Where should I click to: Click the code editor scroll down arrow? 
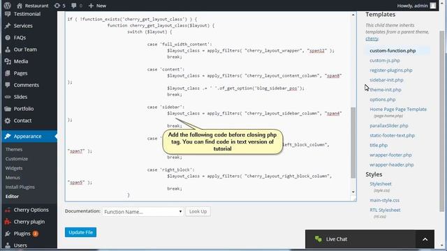tap(353, 192)
